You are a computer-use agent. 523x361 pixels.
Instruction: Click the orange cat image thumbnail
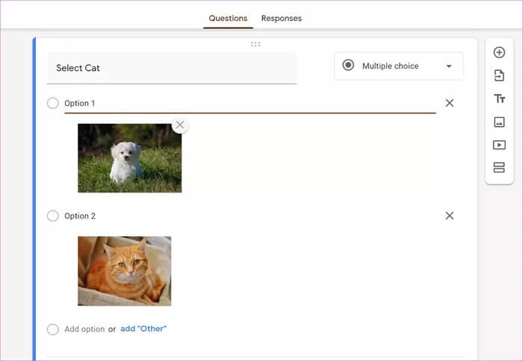coord(125,271)
